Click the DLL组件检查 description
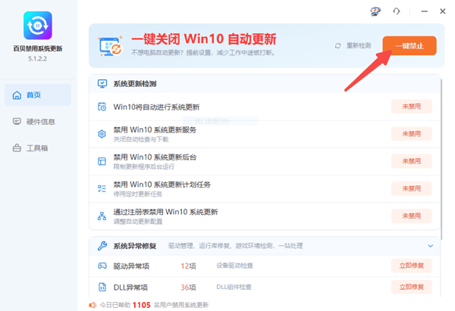This screenshot has height=311, width=455. [x=234, y=287]
